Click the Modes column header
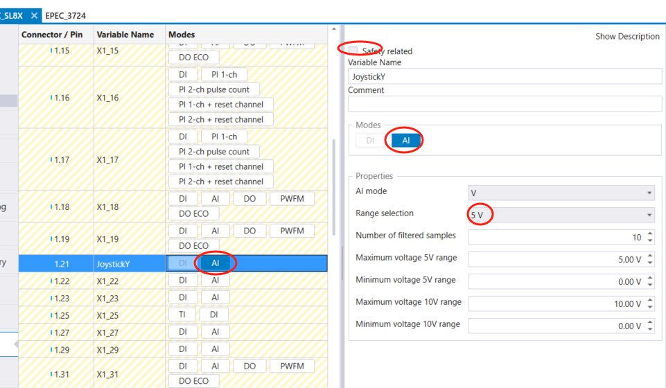This screenshot has height=388, width=666. (182, 34)
